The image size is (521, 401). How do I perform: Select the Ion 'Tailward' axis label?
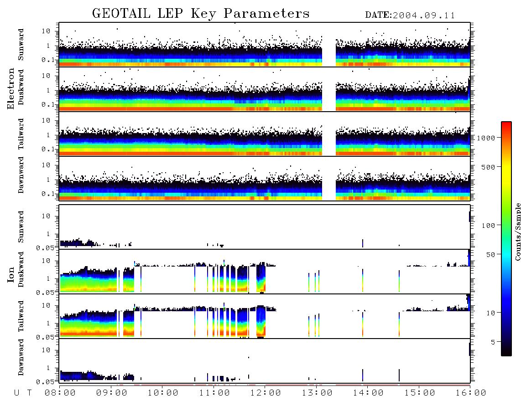tap(21, 316)
